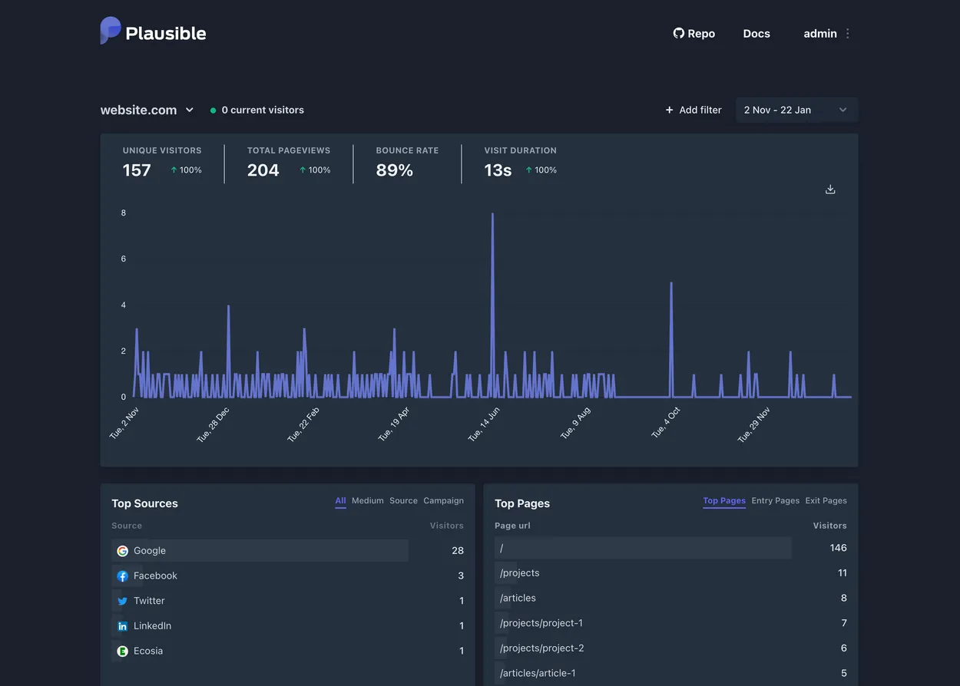
Task: Click the Plausible logo icon
Action: click(111, 31)
